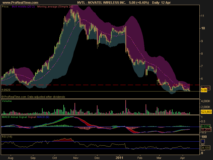Click the Dec date axis label

(x=97, y=158)
